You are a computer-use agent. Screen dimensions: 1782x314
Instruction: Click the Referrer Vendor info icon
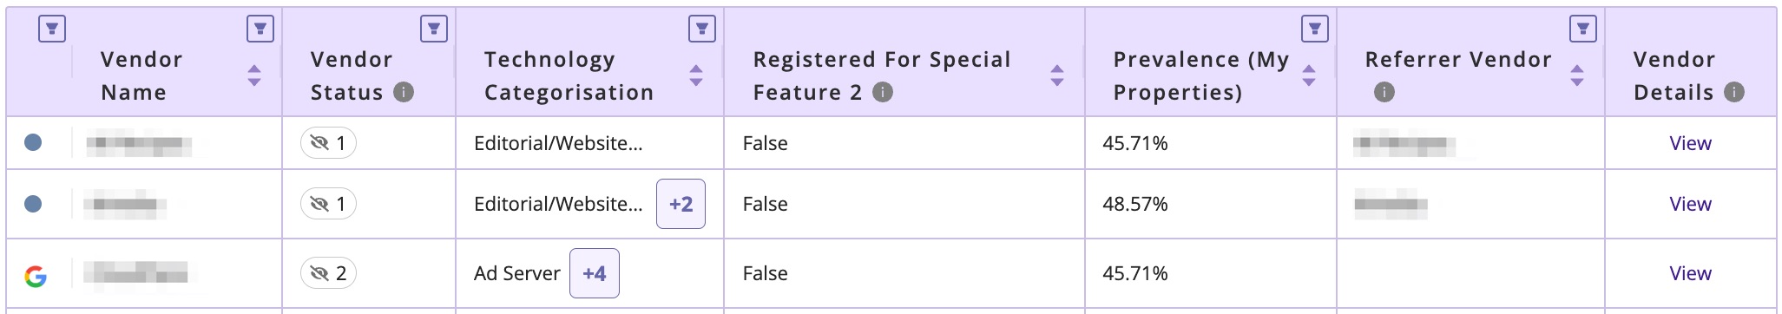(x=1384, y=92)
